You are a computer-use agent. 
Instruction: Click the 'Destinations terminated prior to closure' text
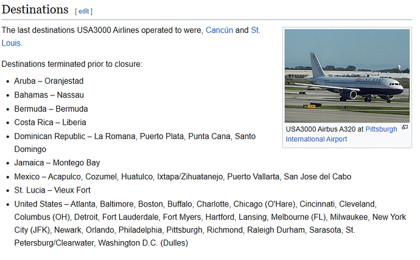(x=72, y=64)
